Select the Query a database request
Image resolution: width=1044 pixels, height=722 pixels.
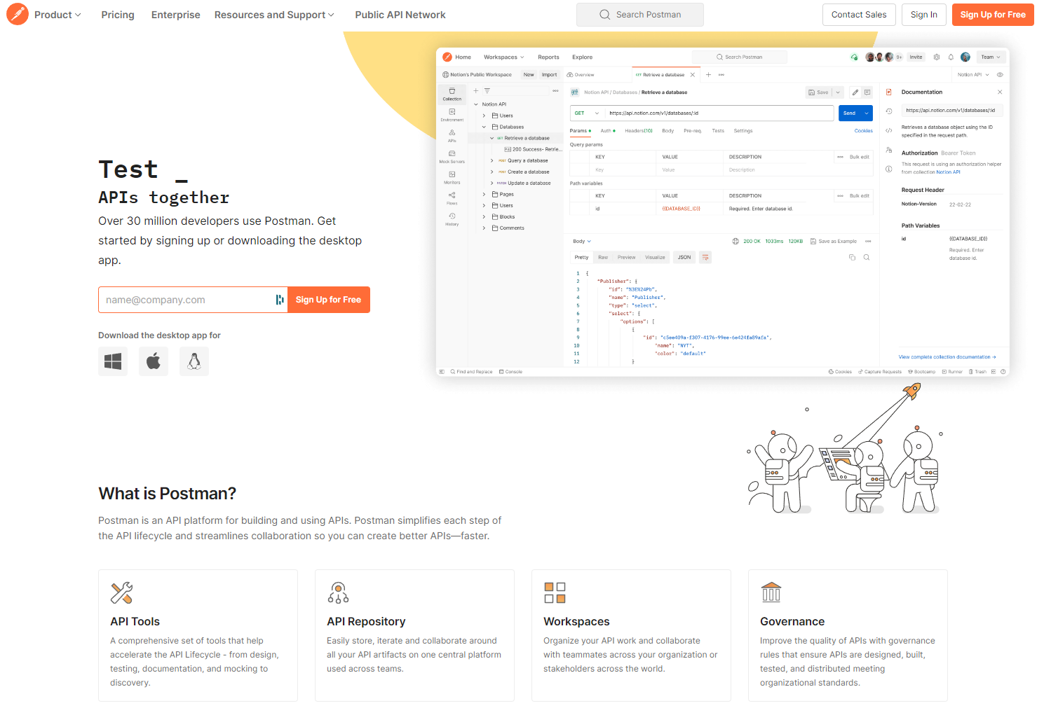pos(523,161)
